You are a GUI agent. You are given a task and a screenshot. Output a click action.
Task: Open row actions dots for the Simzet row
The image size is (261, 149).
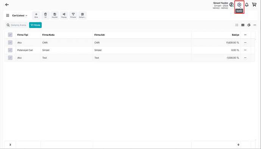tap(245, 50)
